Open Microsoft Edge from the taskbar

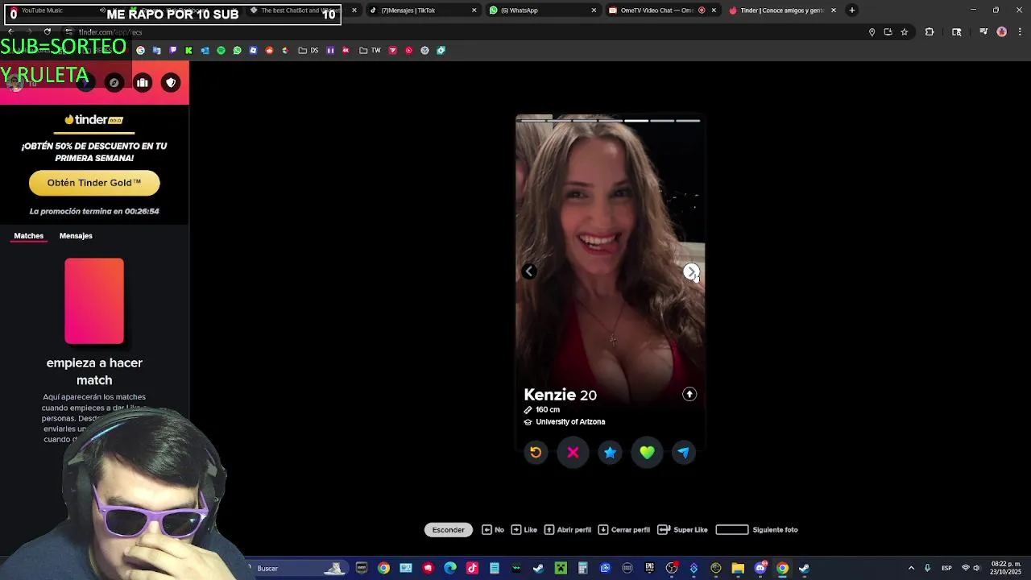[x=450, y=568]
